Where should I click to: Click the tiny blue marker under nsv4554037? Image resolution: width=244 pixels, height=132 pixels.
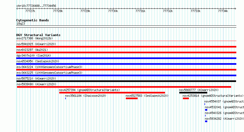pyautogui.click(x=205, y=104)
